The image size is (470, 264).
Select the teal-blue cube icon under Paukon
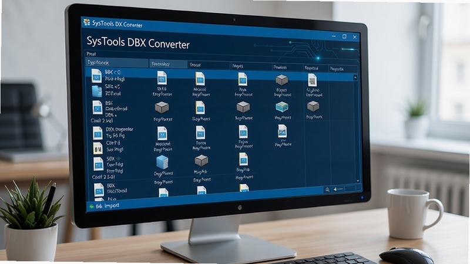[282, 107]
